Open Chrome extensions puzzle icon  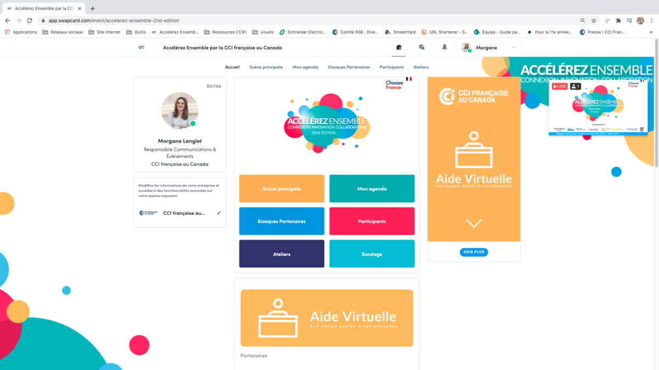618,21
